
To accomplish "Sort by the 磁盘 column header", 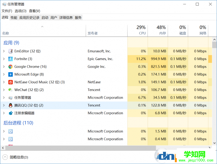I will tap(178, 31).
